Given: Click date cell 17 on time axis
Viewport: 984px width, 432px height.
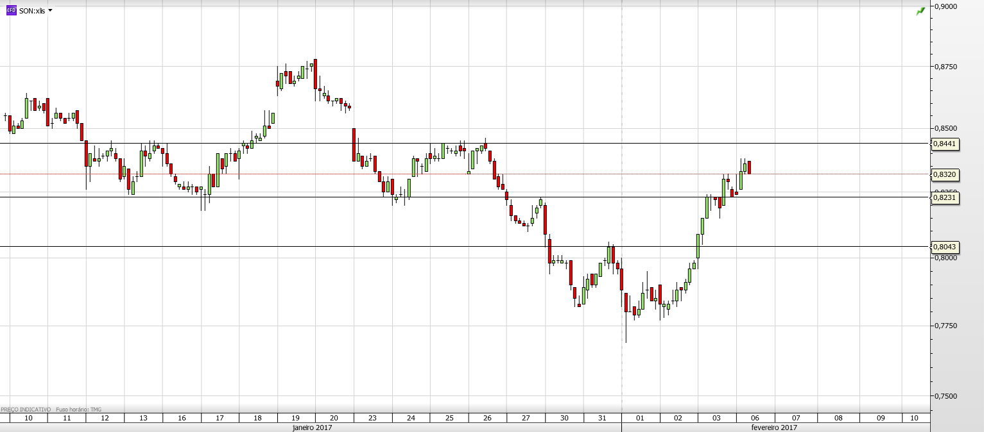Looking at the screenshot, I should [x=220, y=418].
